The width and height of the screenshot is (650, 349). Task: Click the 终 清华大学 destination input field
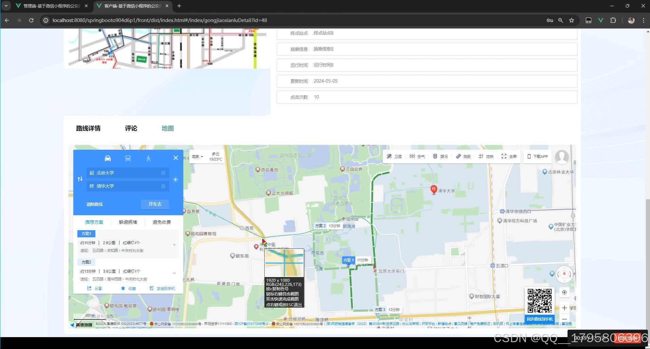coord(128,186)
